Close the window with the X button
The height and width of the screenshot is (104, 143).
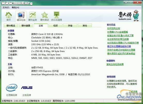(x=138, y=2)
